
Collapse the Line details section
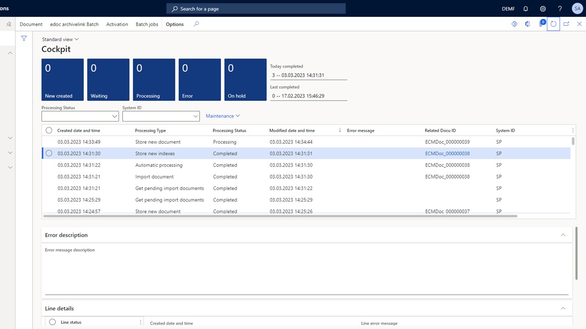563,308
